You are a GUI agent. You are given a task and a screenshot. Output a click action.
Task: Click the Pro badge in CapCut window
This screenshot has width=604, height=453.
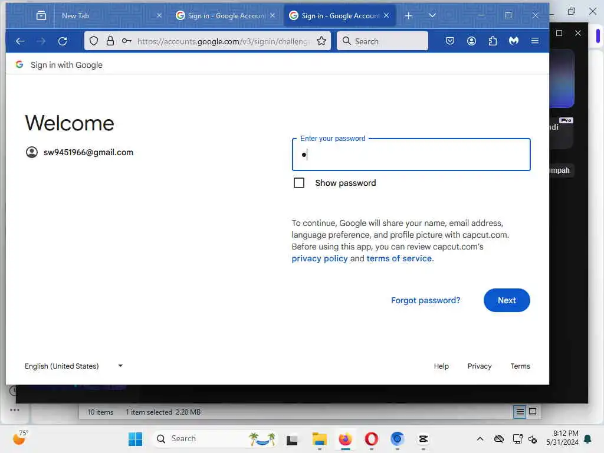(566, 120)
